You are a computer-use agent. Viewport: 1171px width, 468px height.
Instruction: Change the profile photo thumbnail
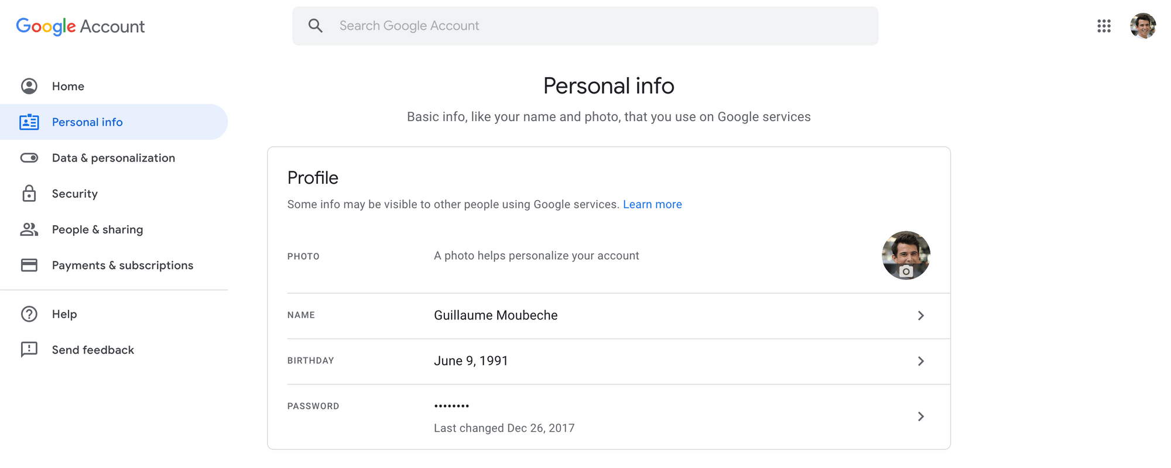[906, 256]
